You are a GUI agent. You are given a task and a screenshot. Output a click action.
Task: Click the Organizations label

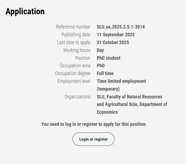point(77,97)
